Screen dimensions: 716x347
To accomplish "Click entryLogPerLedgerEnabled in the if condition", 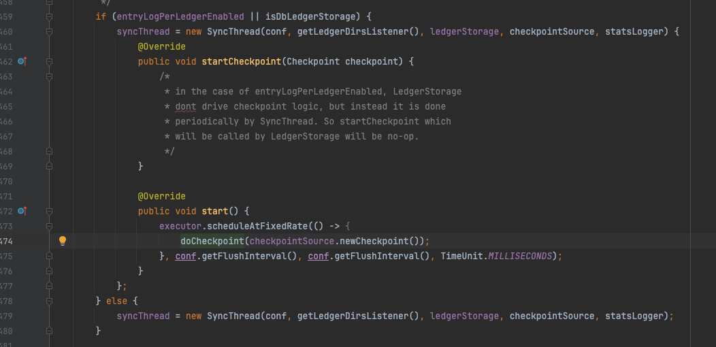I will coord(180,17).
